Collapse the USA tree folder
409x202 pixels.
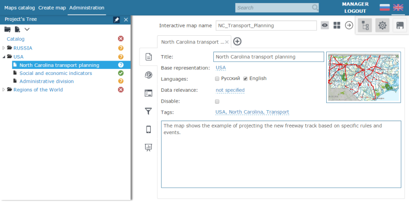[x=4, y=57]
